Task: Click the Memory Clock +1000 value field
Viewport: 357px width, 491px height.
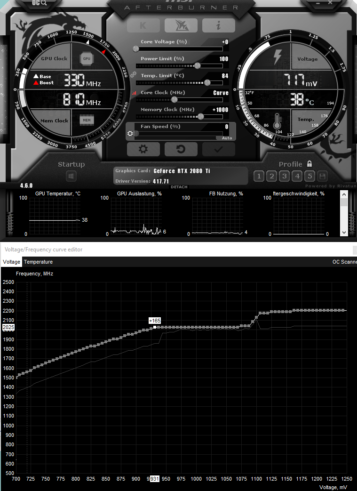Action: (x=220, y=110)
